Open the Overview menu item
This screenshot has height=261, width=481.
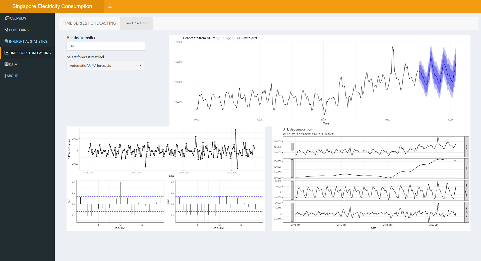point(18,18)
